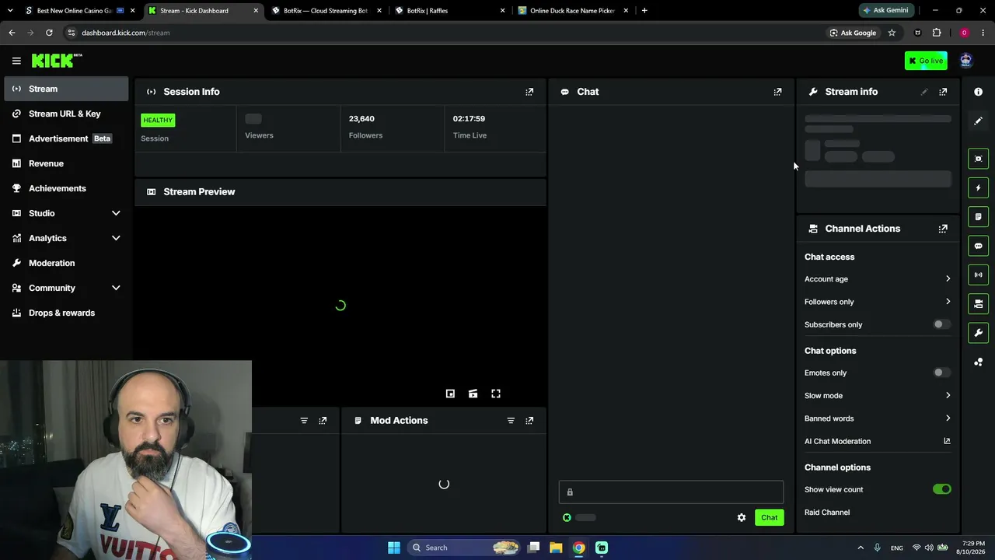Click the chat message input field
The width and height of the screenshot is (995, 560).
click(x=671, y=492)
